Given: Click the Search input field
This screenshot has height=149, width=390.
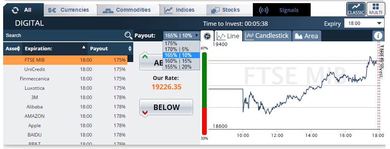Looking at the screenshot, I should pyautogui.click(x=64, y=35).
